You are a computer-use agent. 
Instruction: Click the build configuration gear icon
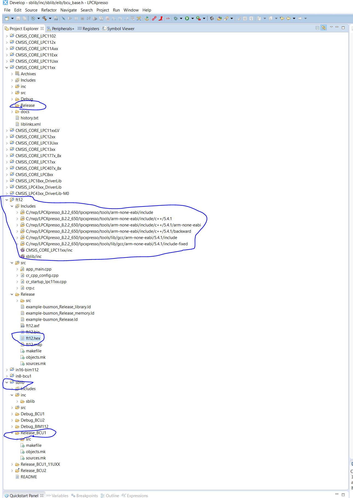click(x=33, y=18)
